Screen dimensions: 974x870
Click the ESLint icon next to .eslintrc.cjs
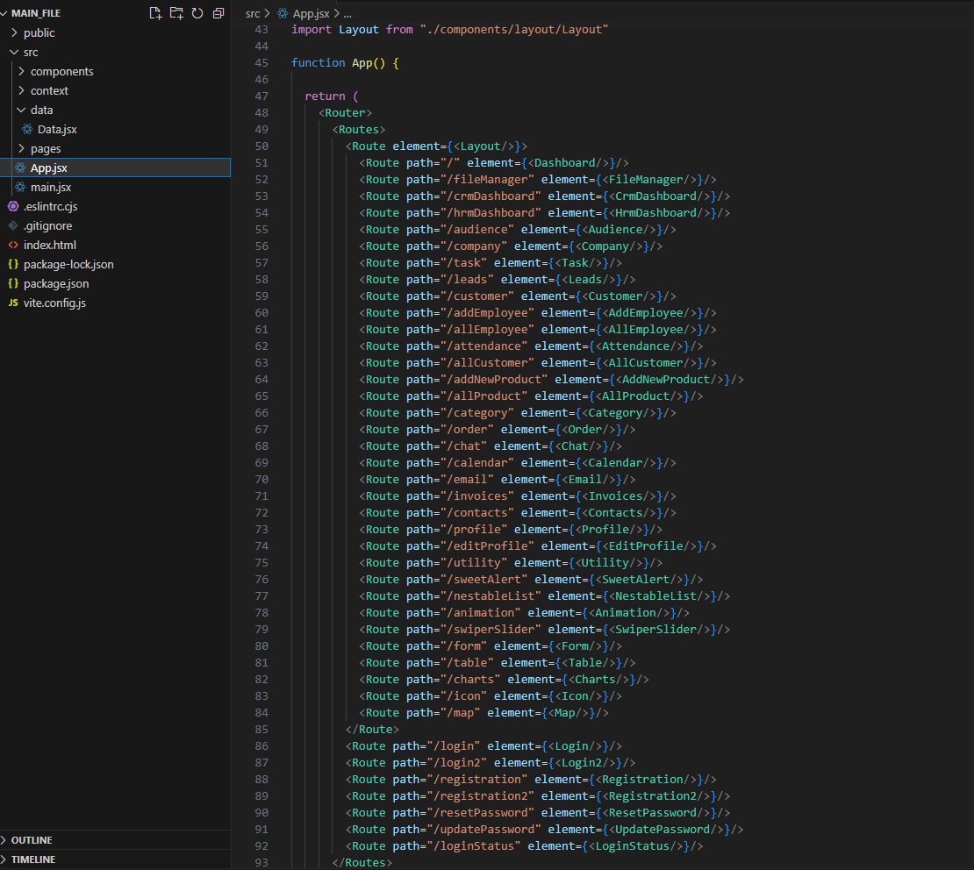(x=13, y=206)
